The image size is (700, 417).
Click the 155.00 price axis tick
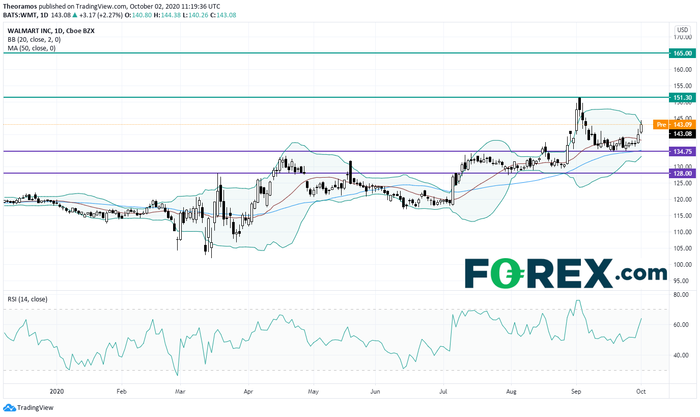click(x=682, y=86)
